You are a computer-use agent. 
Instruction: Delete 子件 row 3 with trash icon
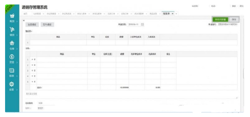[35, 71]
